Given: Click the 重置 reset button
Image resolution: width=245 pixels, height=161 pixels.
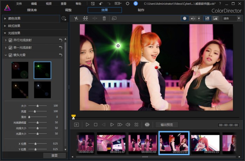Looking at the screenshot, I should point(54,155).
